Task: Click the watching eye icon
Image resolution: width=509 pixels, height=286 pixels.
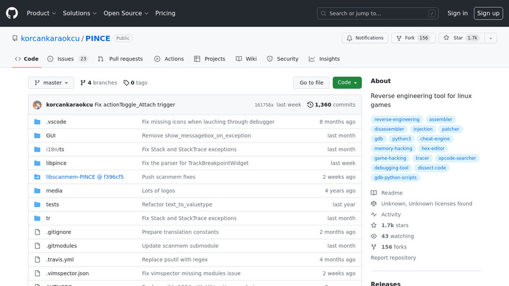Action: [x=374, y=236]
